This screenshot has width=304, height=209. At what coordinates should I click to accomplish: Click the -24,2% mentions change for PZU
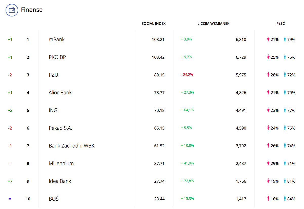point(187,75)
